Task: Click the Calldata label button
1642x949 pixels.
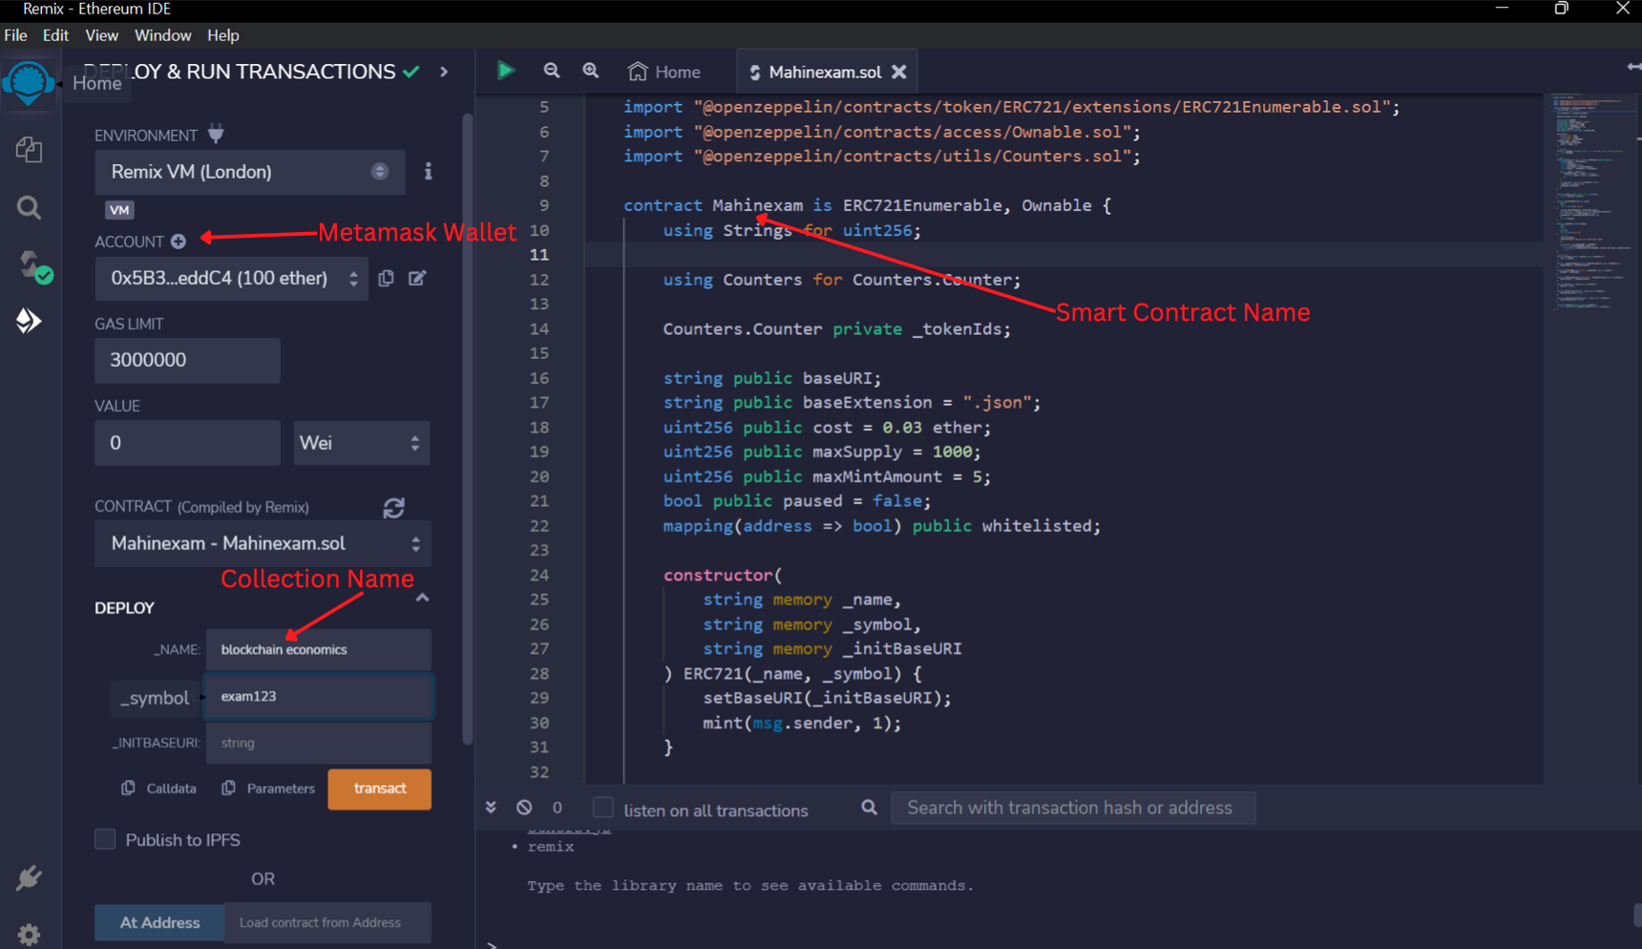Action: point(172,789)
